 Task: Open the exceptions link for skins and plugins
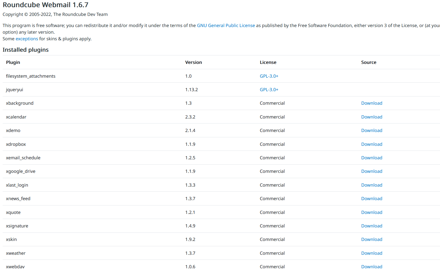(x=27, y=39)
